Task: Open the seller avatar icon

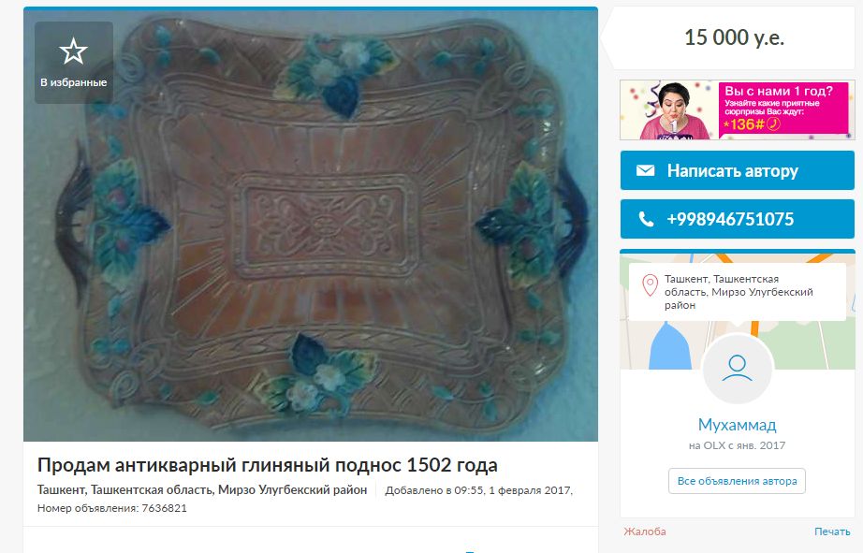Action: [737, 368]
